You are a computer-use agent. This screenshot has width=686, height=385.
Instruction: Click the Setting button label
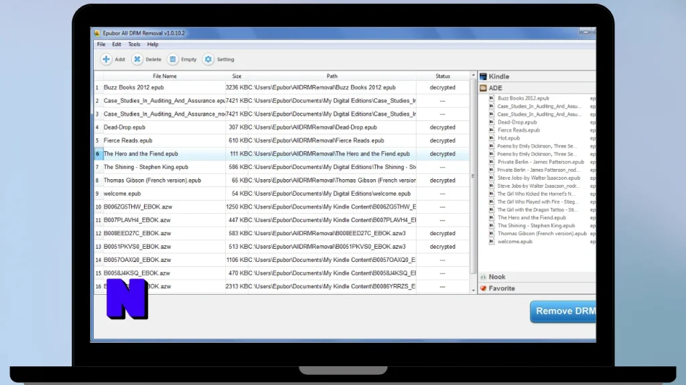pos(226,59)
